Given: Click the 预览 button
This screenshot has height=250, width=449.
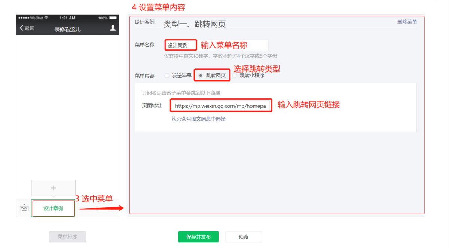Looking at the screenshot, I should 243,237.
